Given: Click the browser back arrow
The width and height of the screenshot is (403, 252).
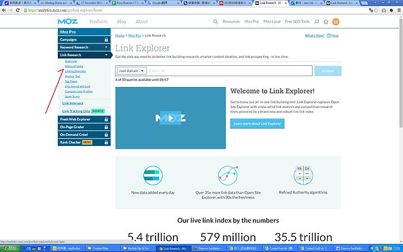Looking at the screenshot, I should (3, 10).
